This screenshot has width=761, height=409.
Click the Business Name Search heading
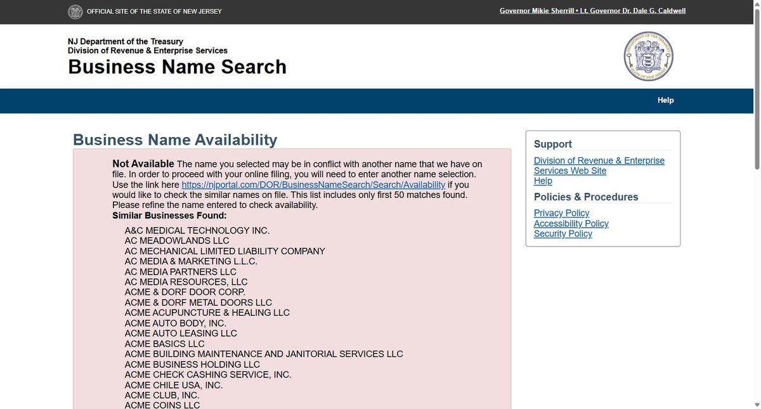click(x=177, y=67)
